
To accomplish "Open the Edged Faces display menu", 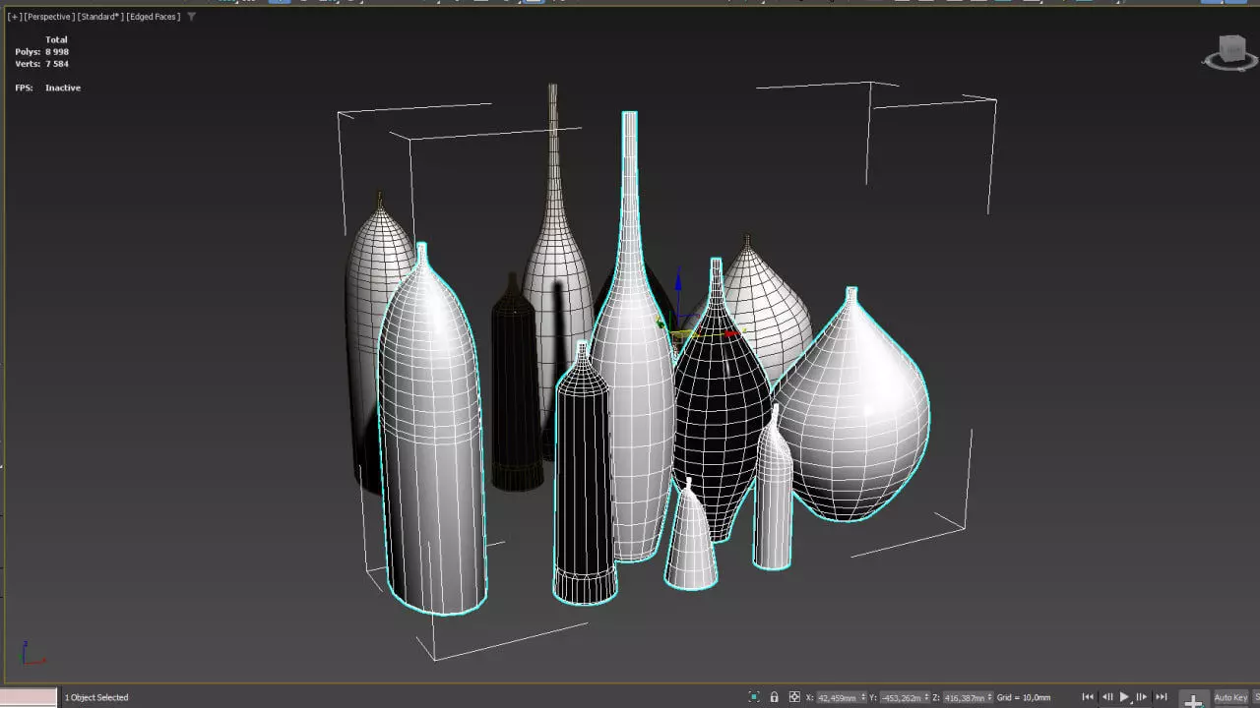I will [154, 17].
